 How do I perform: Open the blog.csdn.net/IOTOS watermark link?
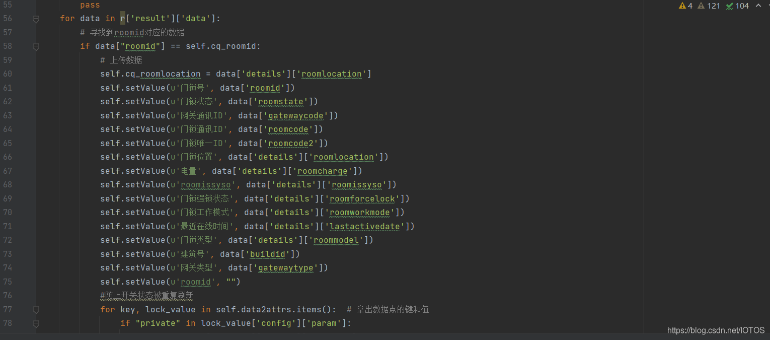716,330
